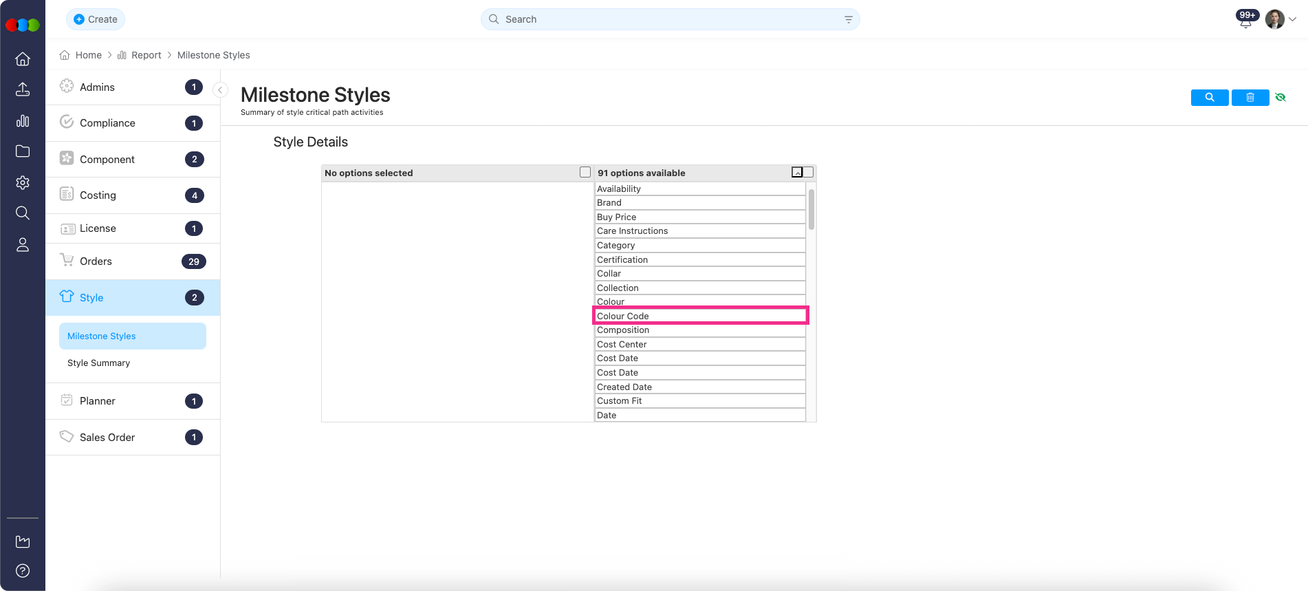
Task: Check the box beside 91 options available
Action: [808, 173]
